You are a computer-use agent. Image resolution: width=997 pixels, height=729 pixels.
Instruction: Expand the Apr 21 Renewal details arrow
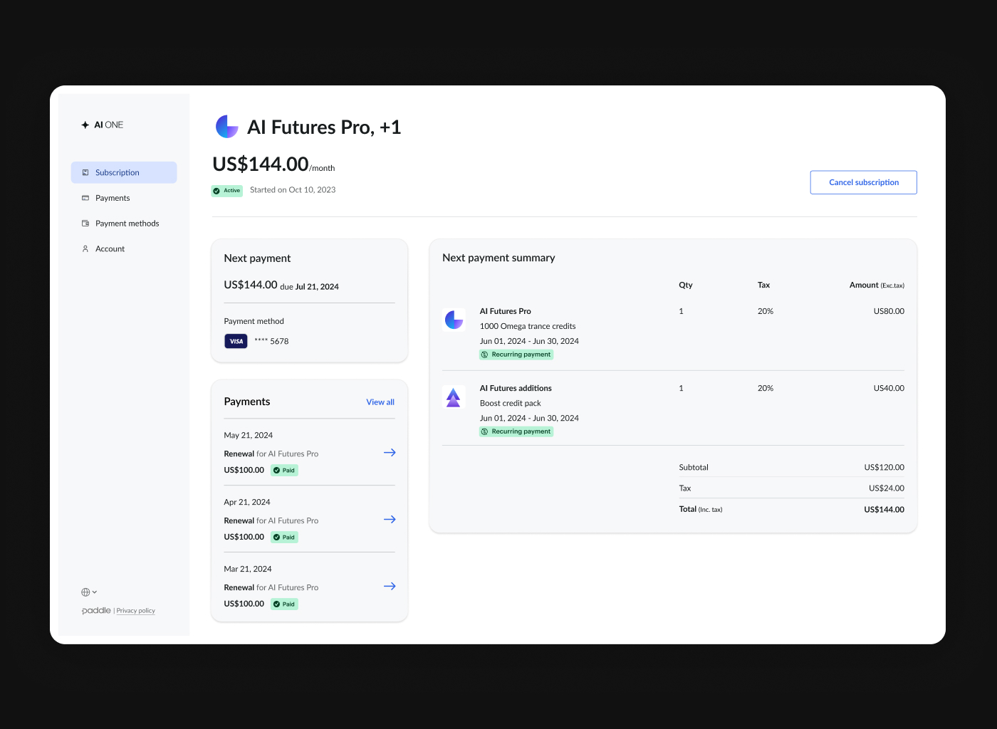390,519
